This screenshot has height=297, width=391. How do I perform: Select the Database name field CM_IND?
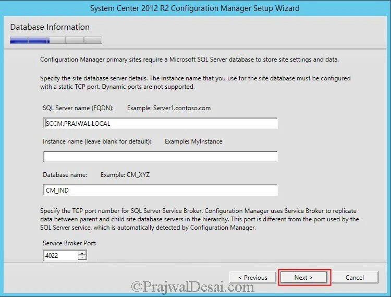click(x=161, y=190)
